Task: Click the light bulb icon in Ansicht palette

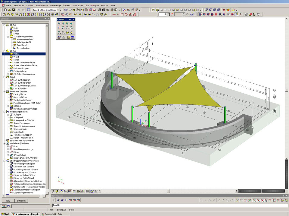Action: [x=71, y=32]
